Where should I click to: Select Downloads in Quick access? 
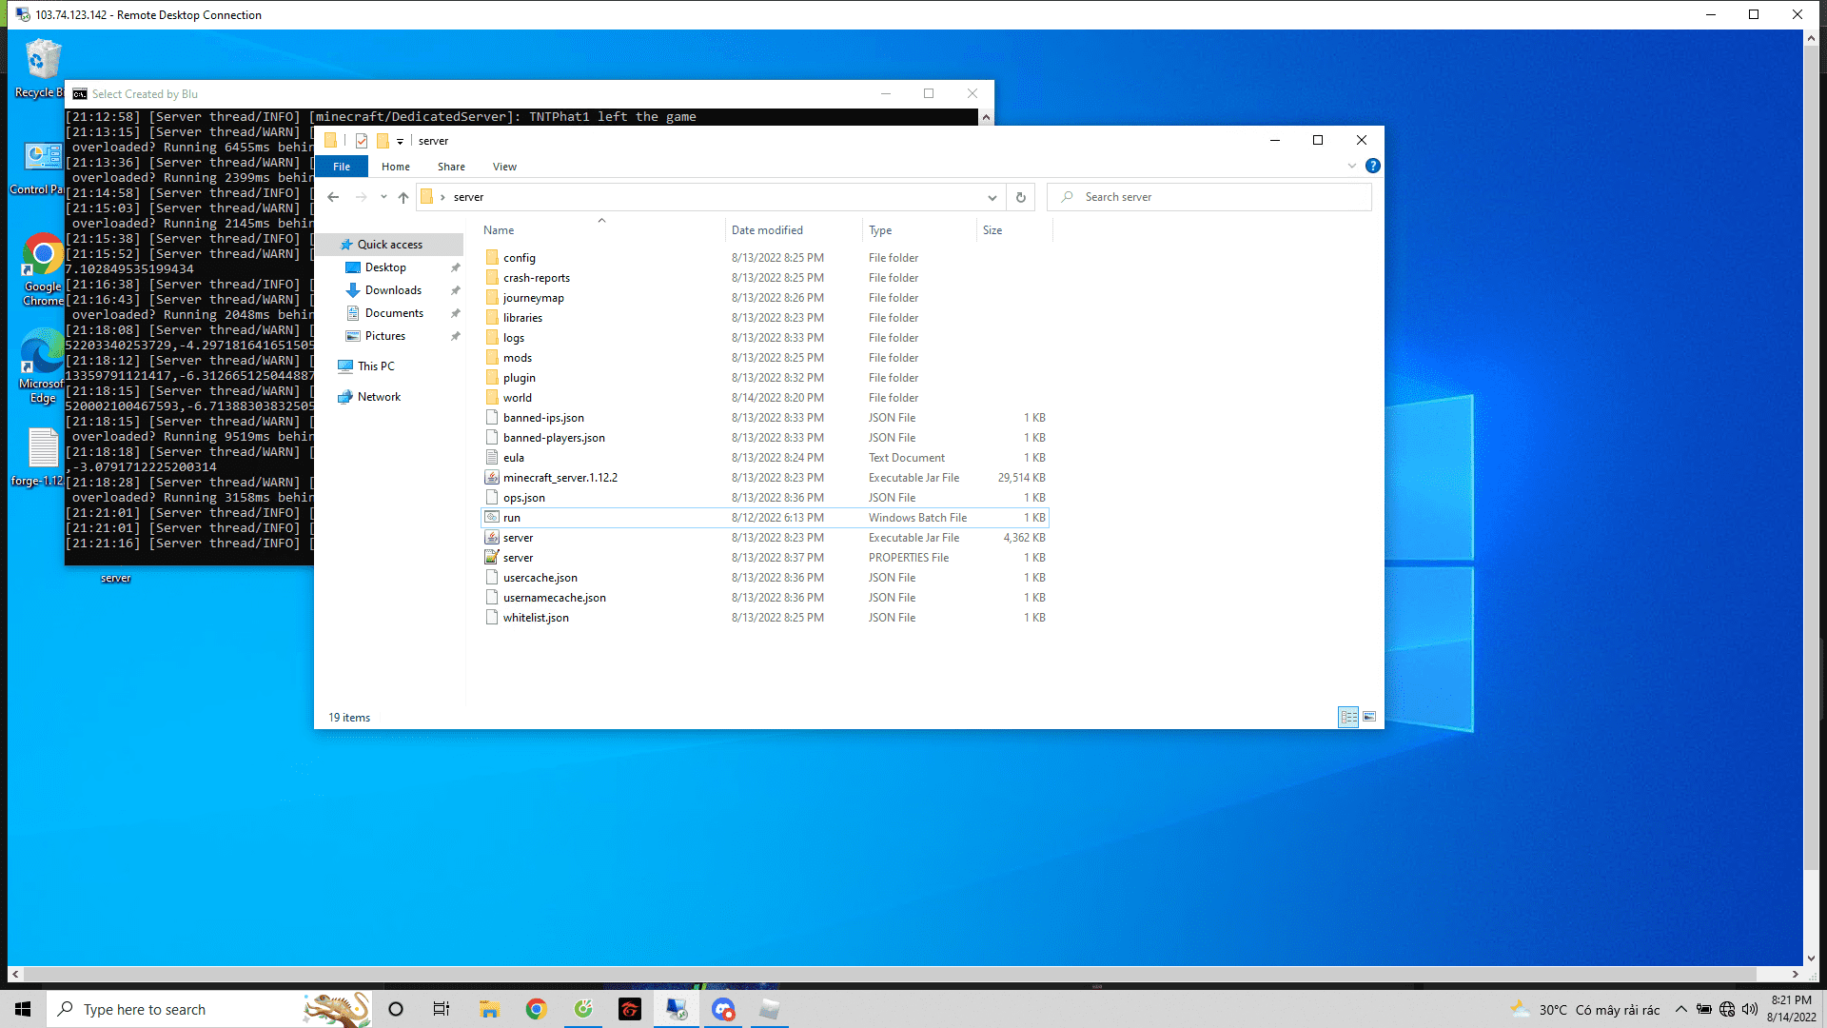[393, 290]
